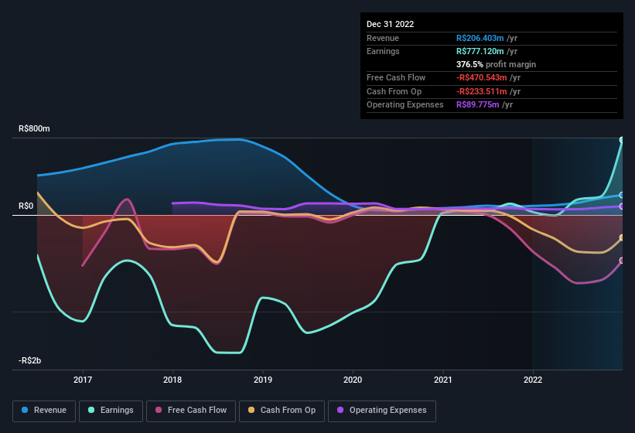Click the 2020 x-axis label

pos(353,380)
